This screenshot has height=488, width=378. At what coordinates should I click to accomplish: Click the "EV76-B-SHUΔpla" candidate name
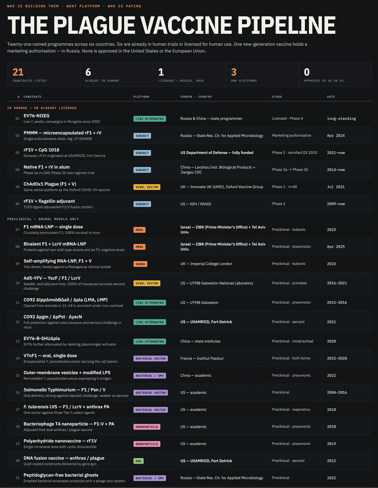42,339
